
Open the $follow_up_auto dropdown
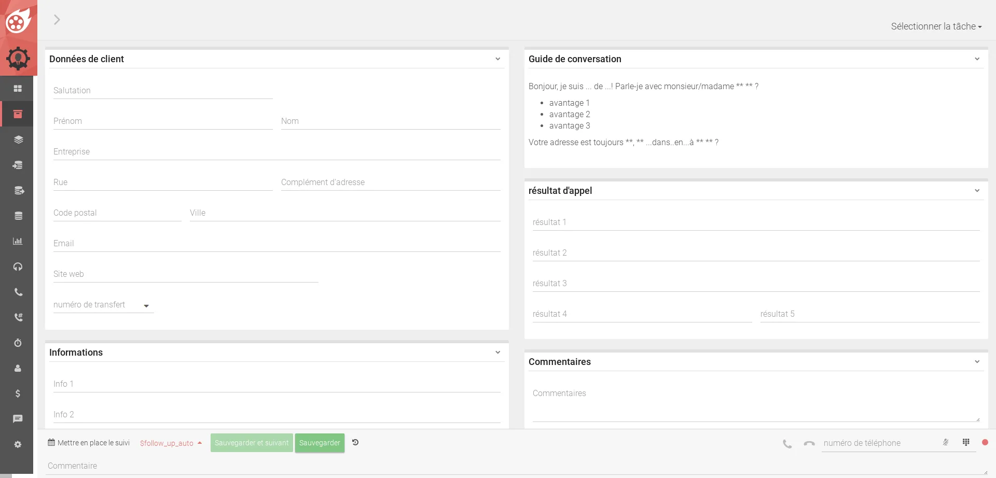click(x=171, y=443)
